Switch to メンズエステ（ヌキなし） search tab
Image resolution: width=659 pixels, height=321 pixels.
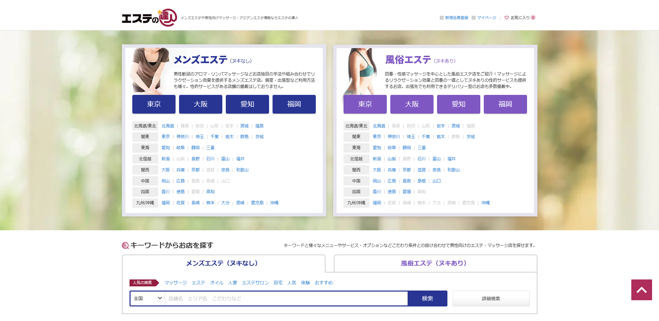coord(223,264)
